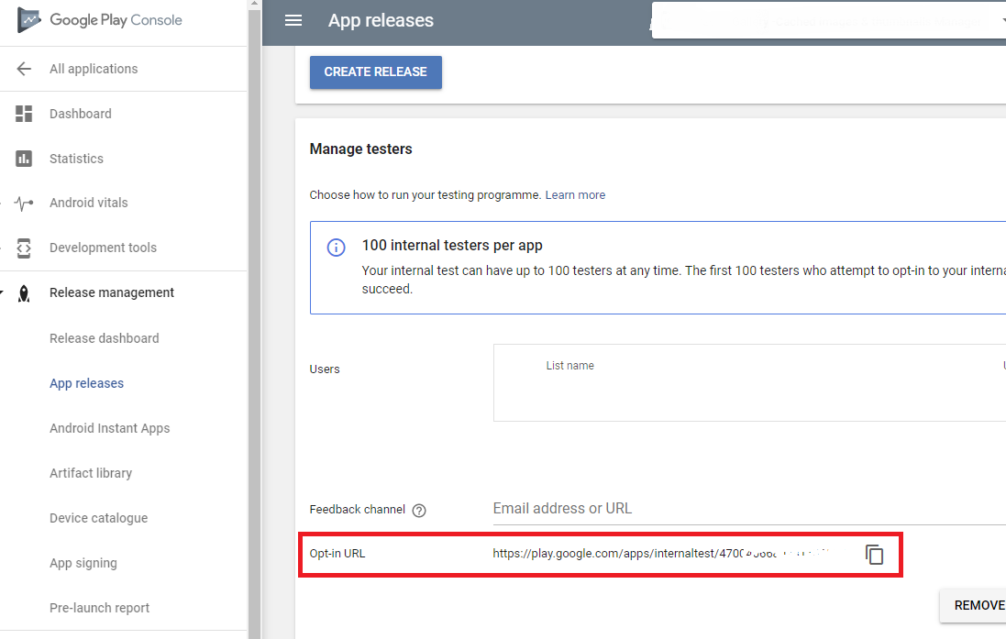This screenshot has height=639, width=1006.
Task: Click the REMOVE button
Action: [978, 605]
